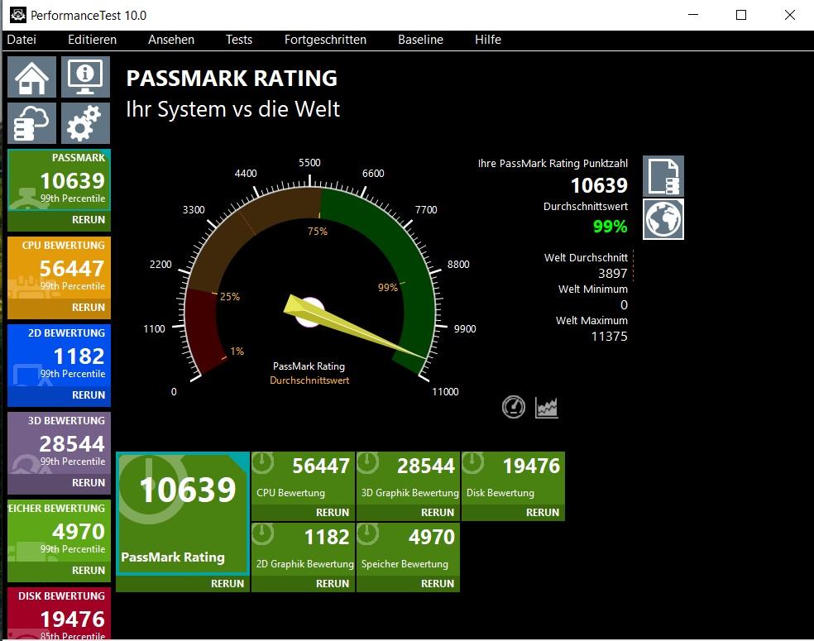The height and width of the screenshot is (641, 814).
Task: Open the Editieren menu
Action: [93, 40]
